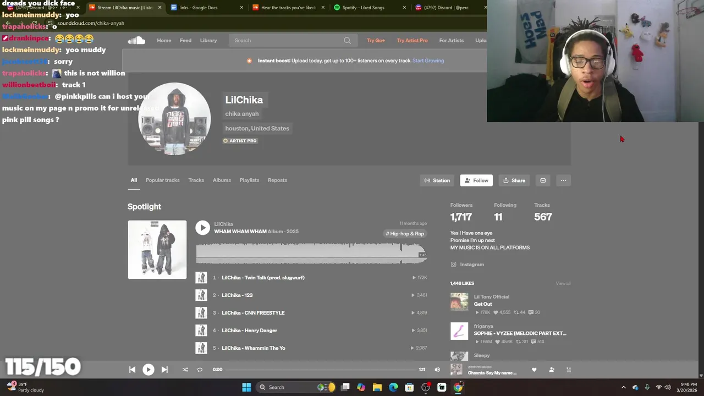This screenshot has width=704, height=396.
Task: Open the envelope message icon button
Action: 543,180
